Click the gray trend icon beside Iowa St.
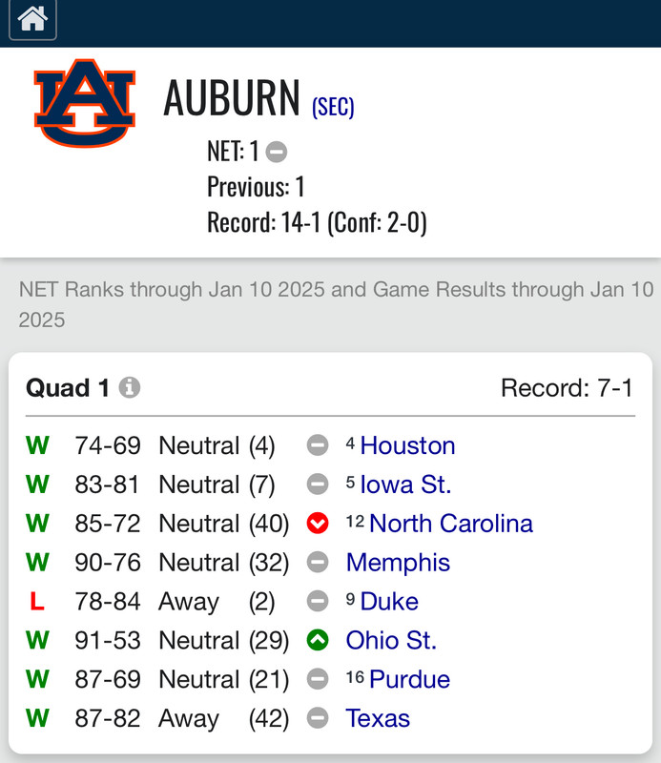This screenshot has width=661, height=763. point(318,485)
